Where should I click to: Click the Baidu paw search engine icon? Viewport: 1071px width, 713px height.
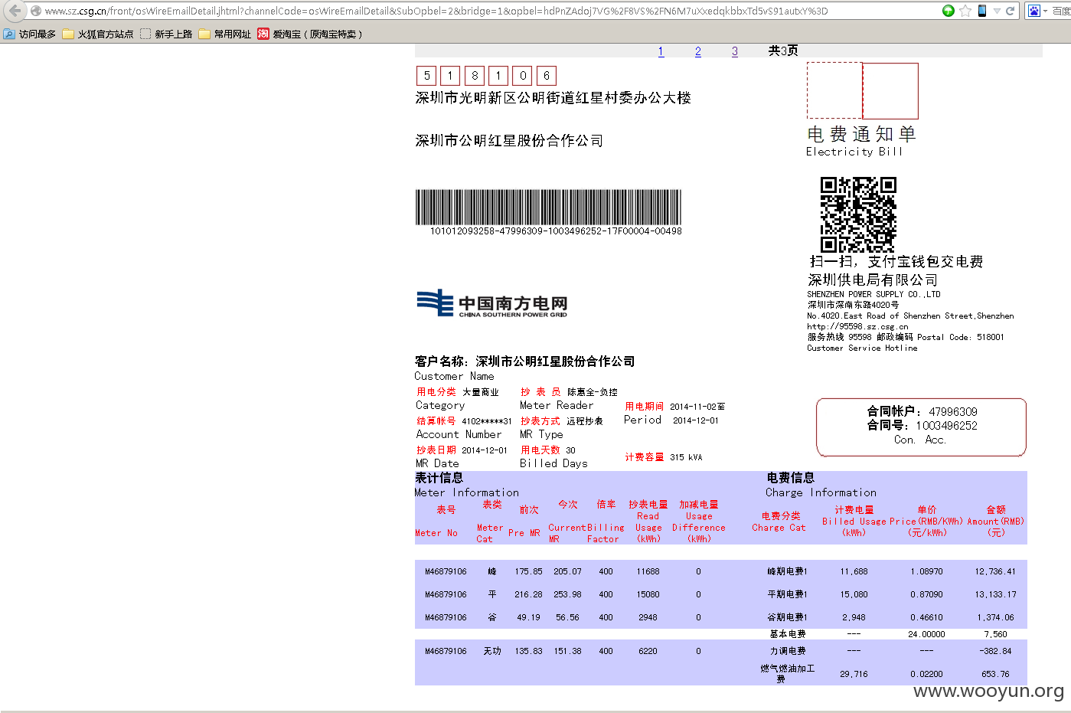(x=1034, y=11)
